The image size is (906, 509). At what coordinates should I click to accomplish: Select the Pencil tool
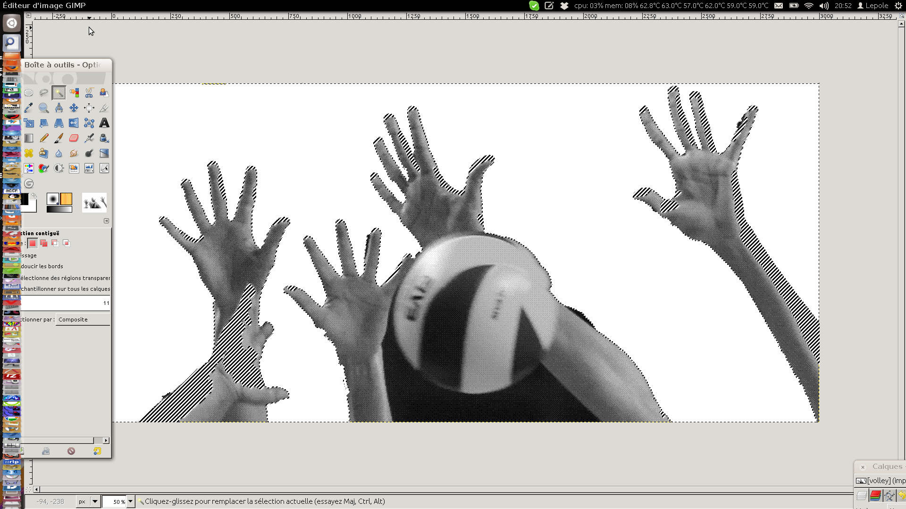(x=44, y=138)
